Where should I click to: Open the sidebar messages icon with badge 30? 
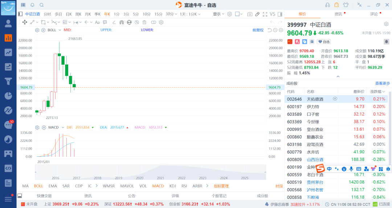click(x=8, y=125)
